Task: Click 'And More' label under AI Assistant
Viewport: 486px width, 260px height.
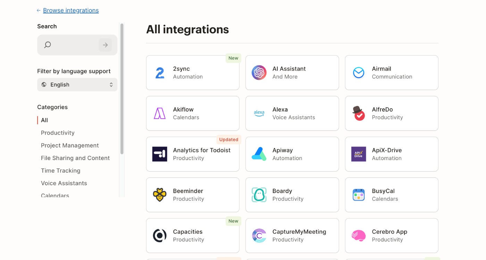Action: [x=285, y=77]
